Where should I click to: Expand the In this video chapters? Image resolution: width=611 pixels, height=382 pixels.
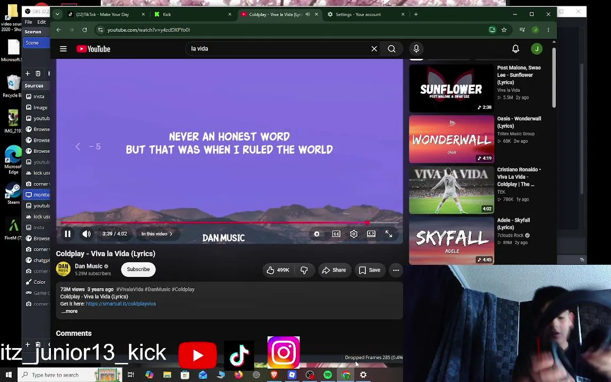click(156, 234)
